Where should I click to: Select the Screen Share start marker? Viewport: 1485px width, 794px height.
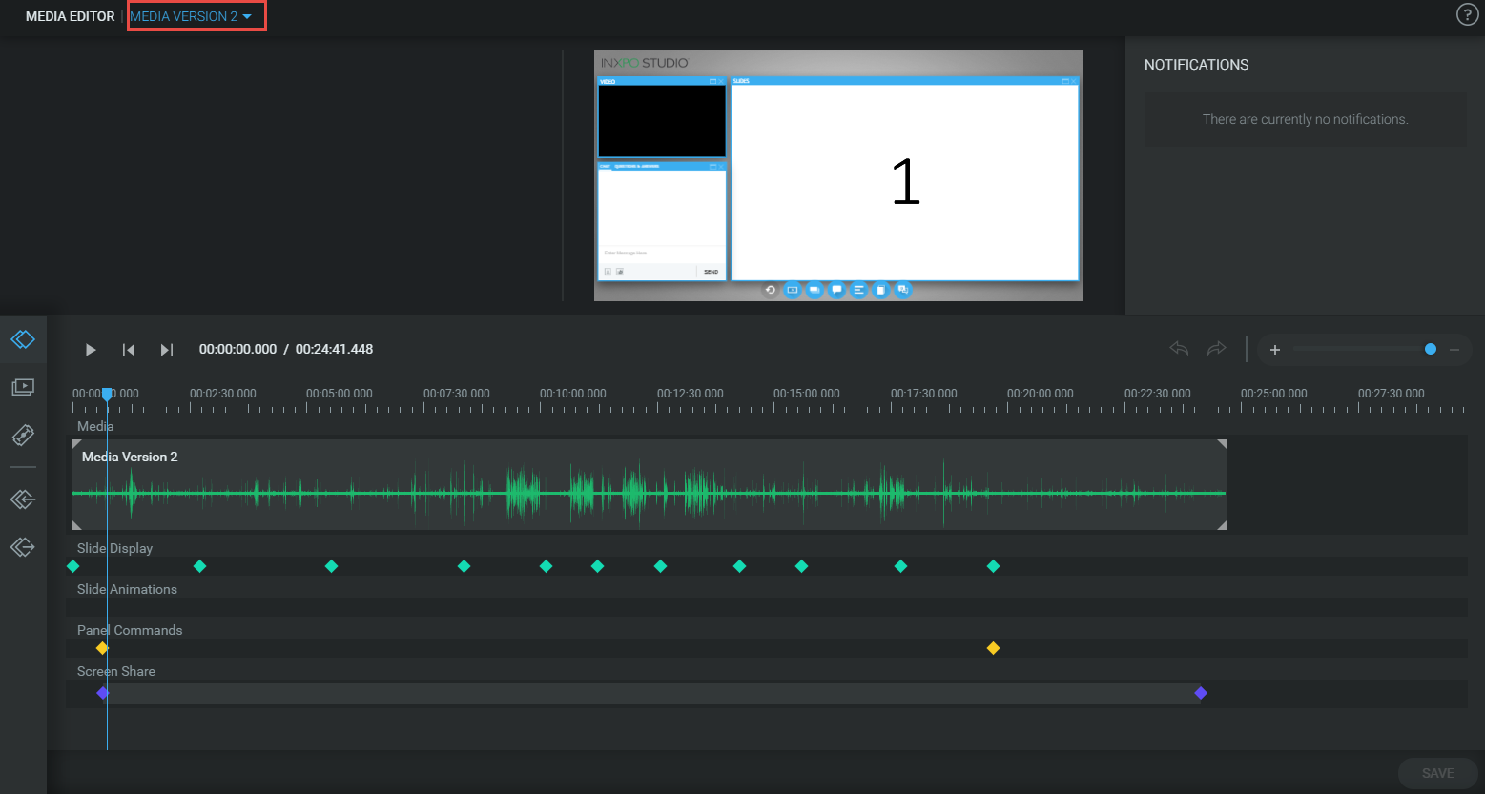pyautogui.click(x=103, y=693)
